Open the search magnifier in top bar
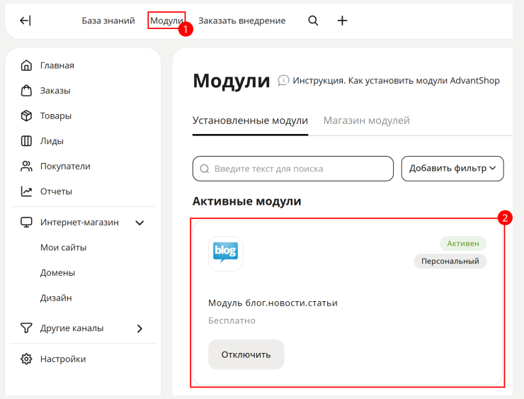The image size is (524, 399). click(313, 21)
